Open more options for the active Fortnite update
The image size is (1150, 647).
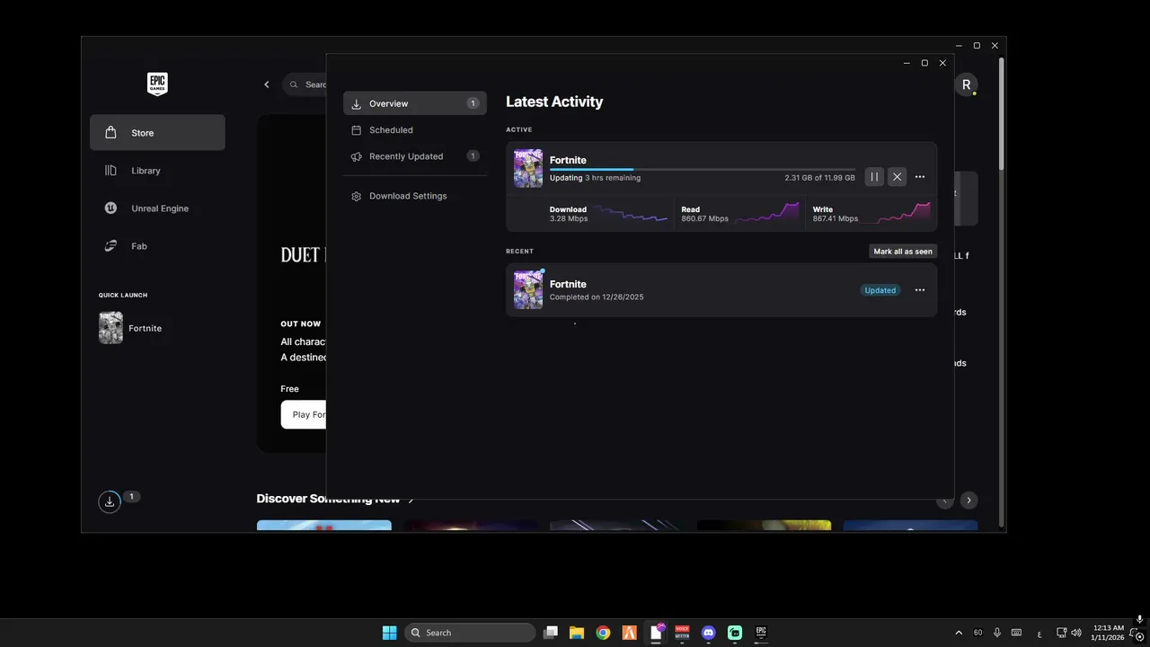coord(920,177)
